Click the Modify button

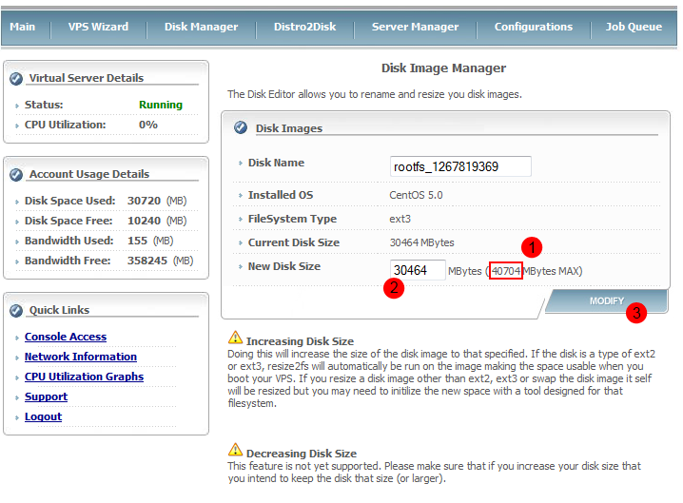tap(606, 300)
